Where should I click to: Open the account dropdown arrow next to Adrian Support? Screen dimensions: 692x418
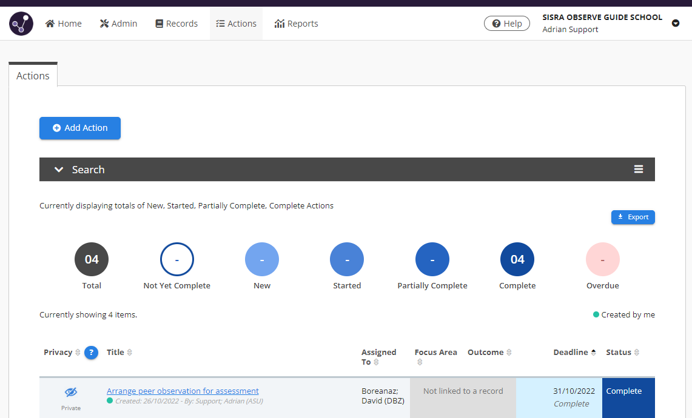pyautogui.click(x=676, y=23)
